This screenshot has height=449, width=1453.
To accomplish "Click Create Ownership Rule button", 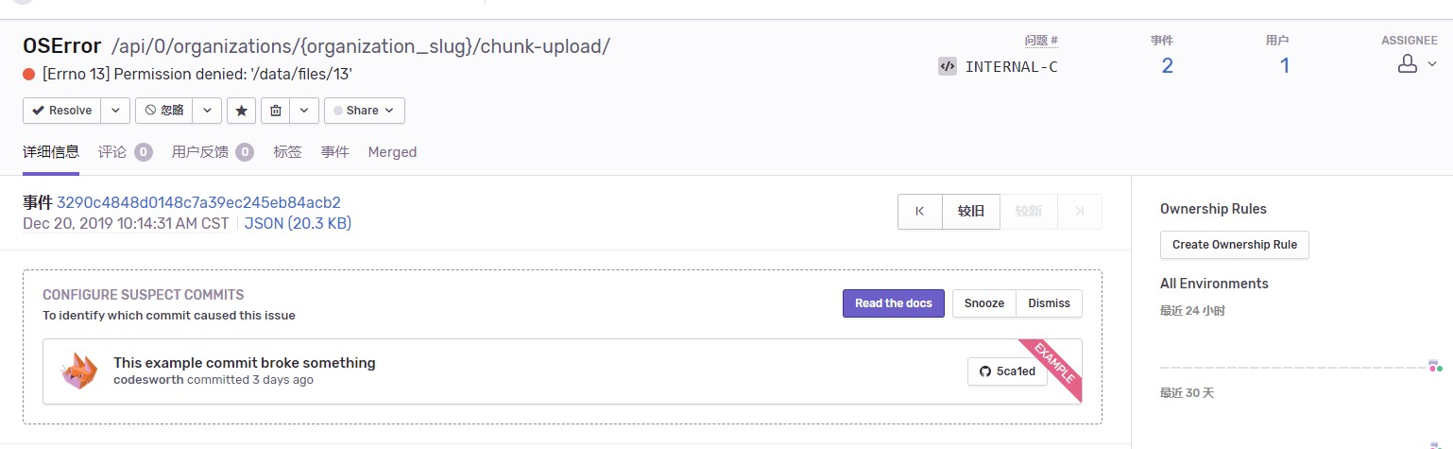I will 1235,244.
